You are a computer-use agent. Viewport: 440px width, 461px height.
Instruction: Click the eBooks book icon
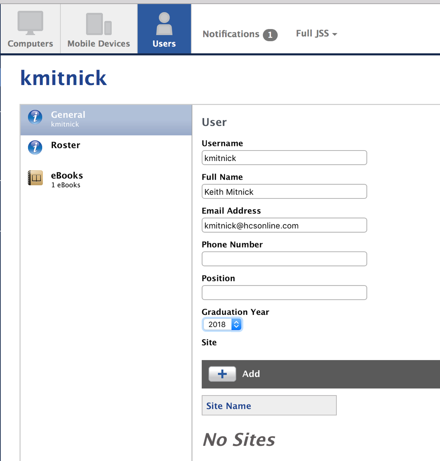35,178
